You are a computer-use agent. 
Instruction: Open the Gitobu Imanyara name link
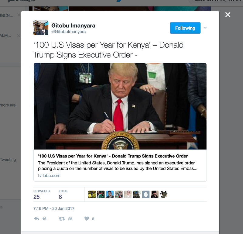[x=73, y=26]
